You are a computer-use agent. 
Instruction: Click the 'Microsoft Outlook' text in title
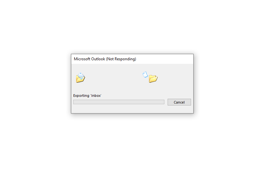pos(89,59)
